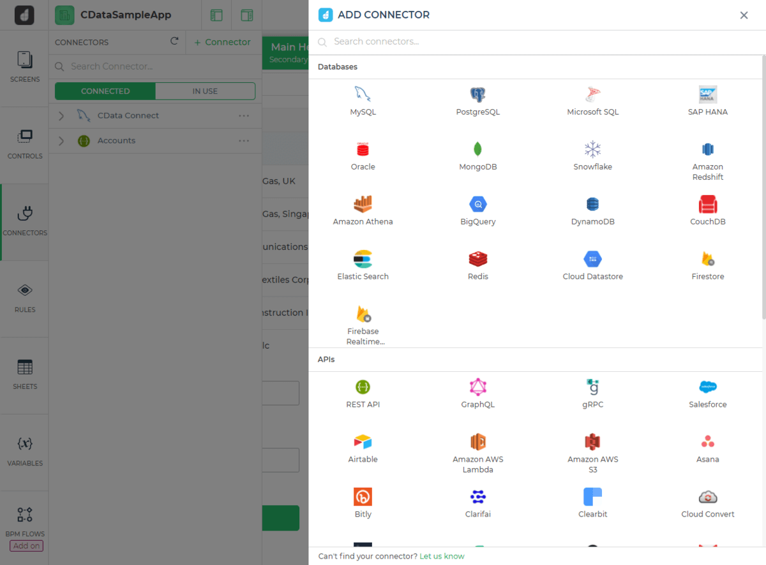
Task: Switch to the IN USE tab
Action: pyautogui.click(x=205, y=91)
